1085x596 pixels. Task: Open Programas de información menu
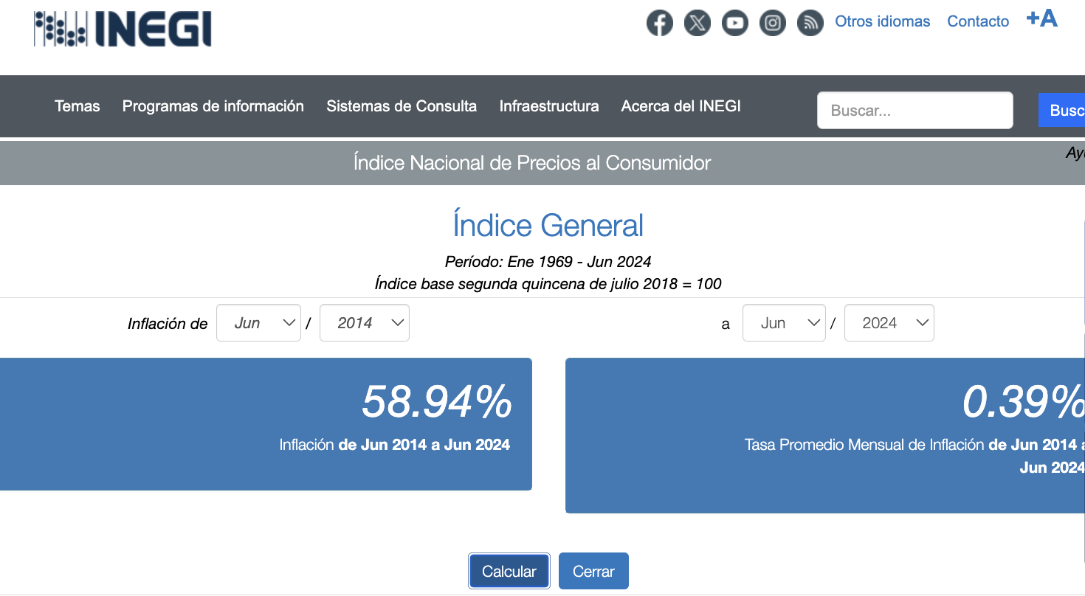(x=213, y=106)
